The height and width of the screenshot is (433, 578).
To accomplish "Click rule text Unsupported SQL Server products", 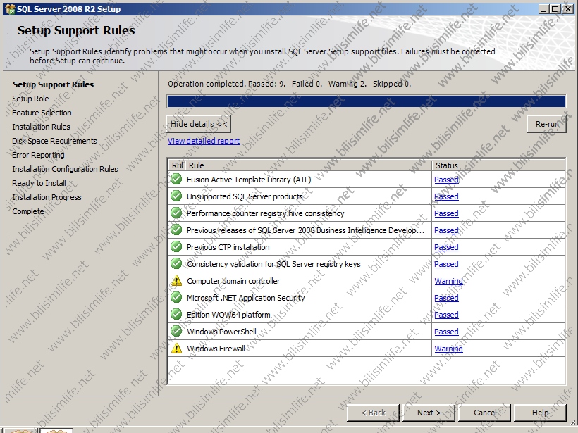I will [x=245, y=196].
